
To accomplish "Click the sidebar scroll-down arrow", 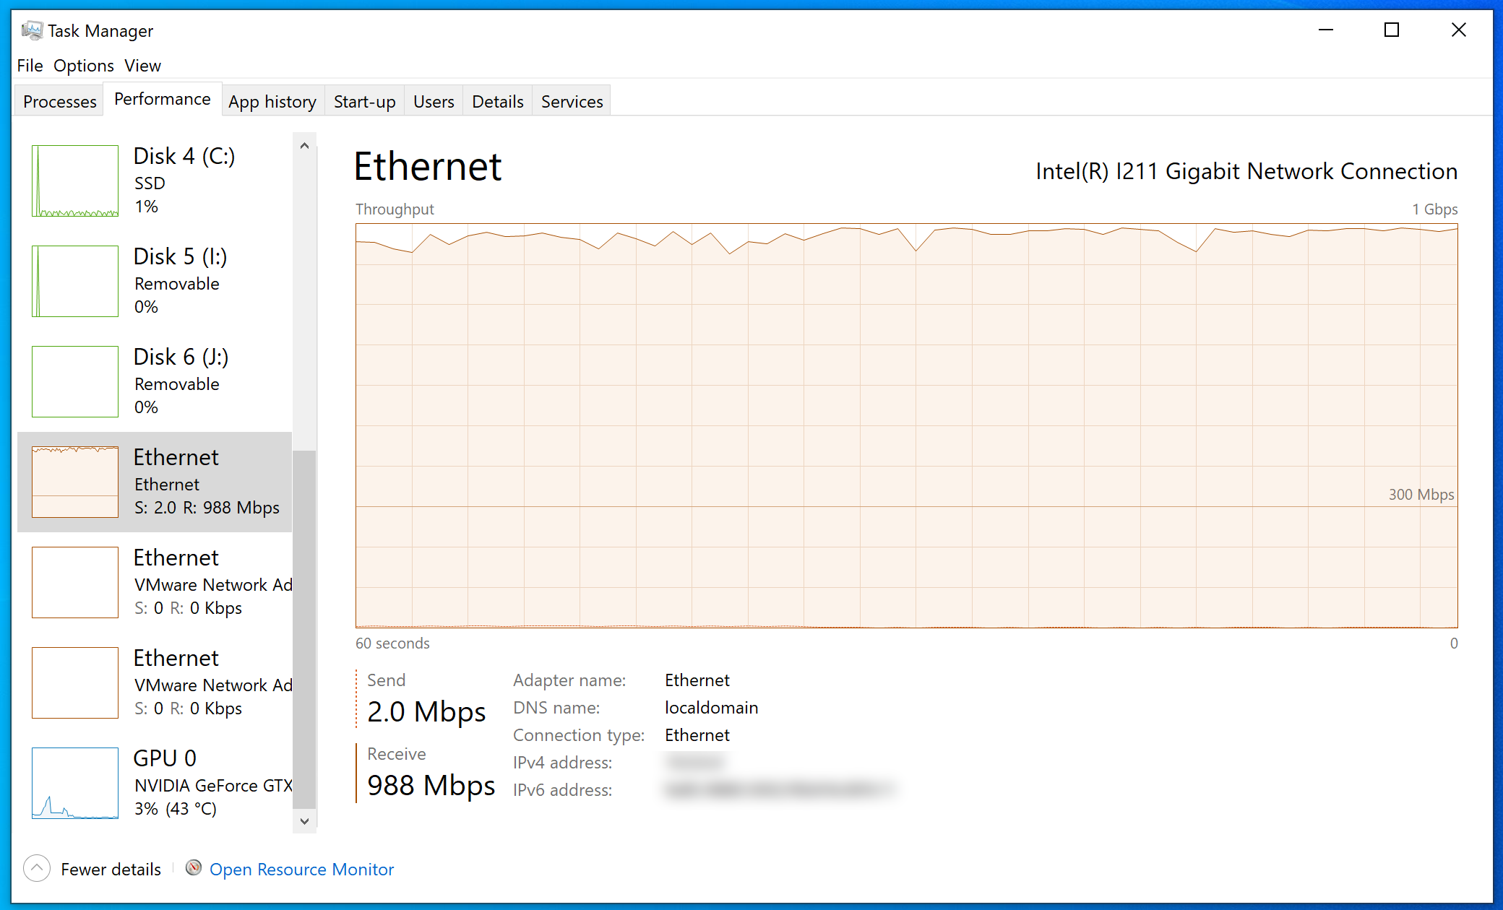I will pyautogui.click(x=304, y=821).
